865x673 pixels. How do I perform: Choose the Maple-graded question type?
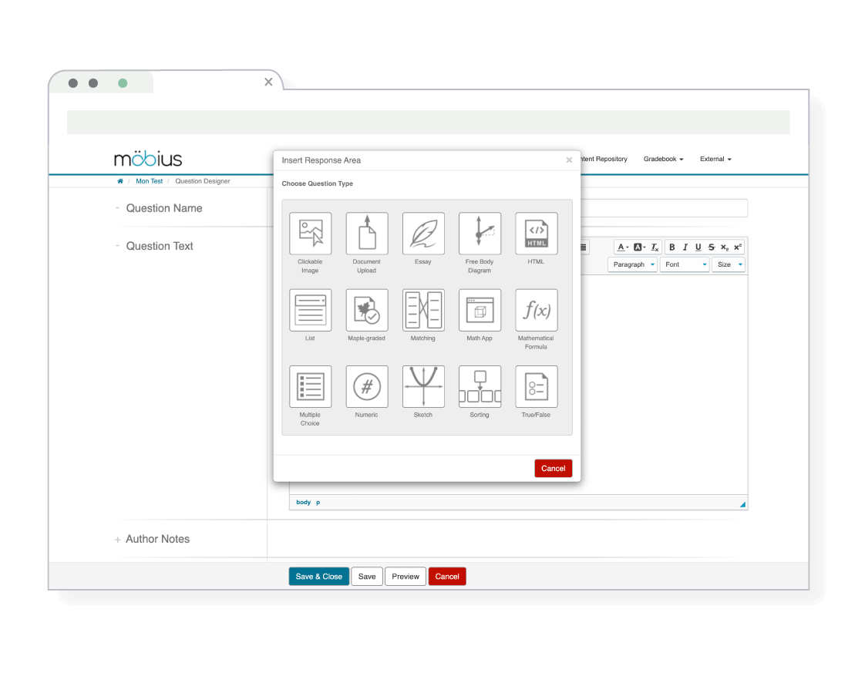tap(367, 310)
